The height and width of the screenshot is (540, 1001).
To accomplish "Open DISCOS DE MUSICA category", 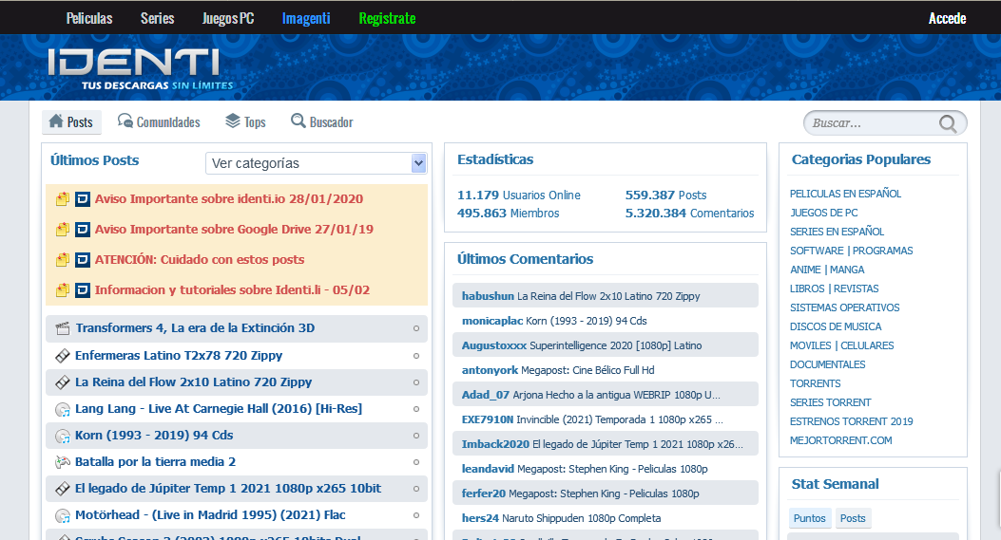I will 836,327.
